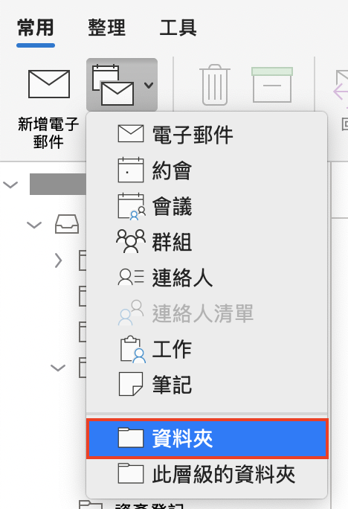Viewport: 348px width, 509px height.
Task: Select highlighted 資料夾 folder item
Action: click(207, 438)
